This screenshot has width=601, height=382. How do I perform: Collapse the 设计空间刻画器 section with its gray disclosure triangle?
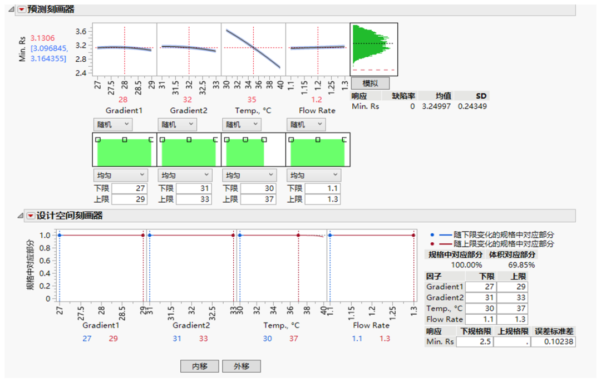[21, 216]
